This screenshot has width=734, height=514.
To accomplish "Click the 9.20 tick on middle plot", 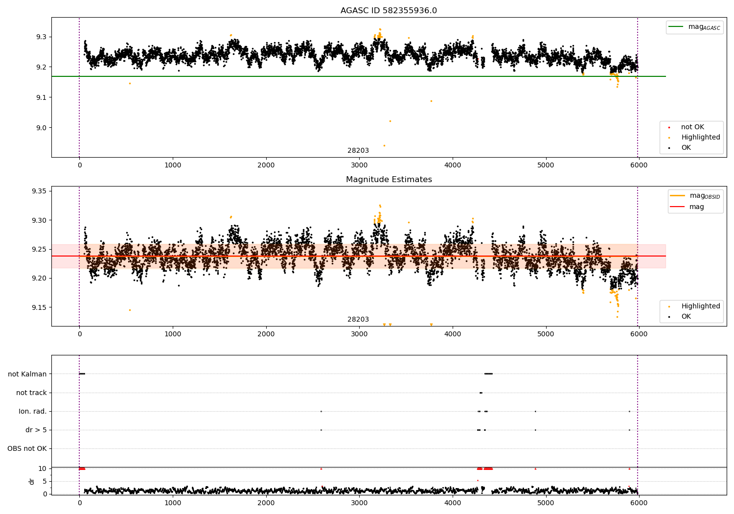I will click(39, 279).
